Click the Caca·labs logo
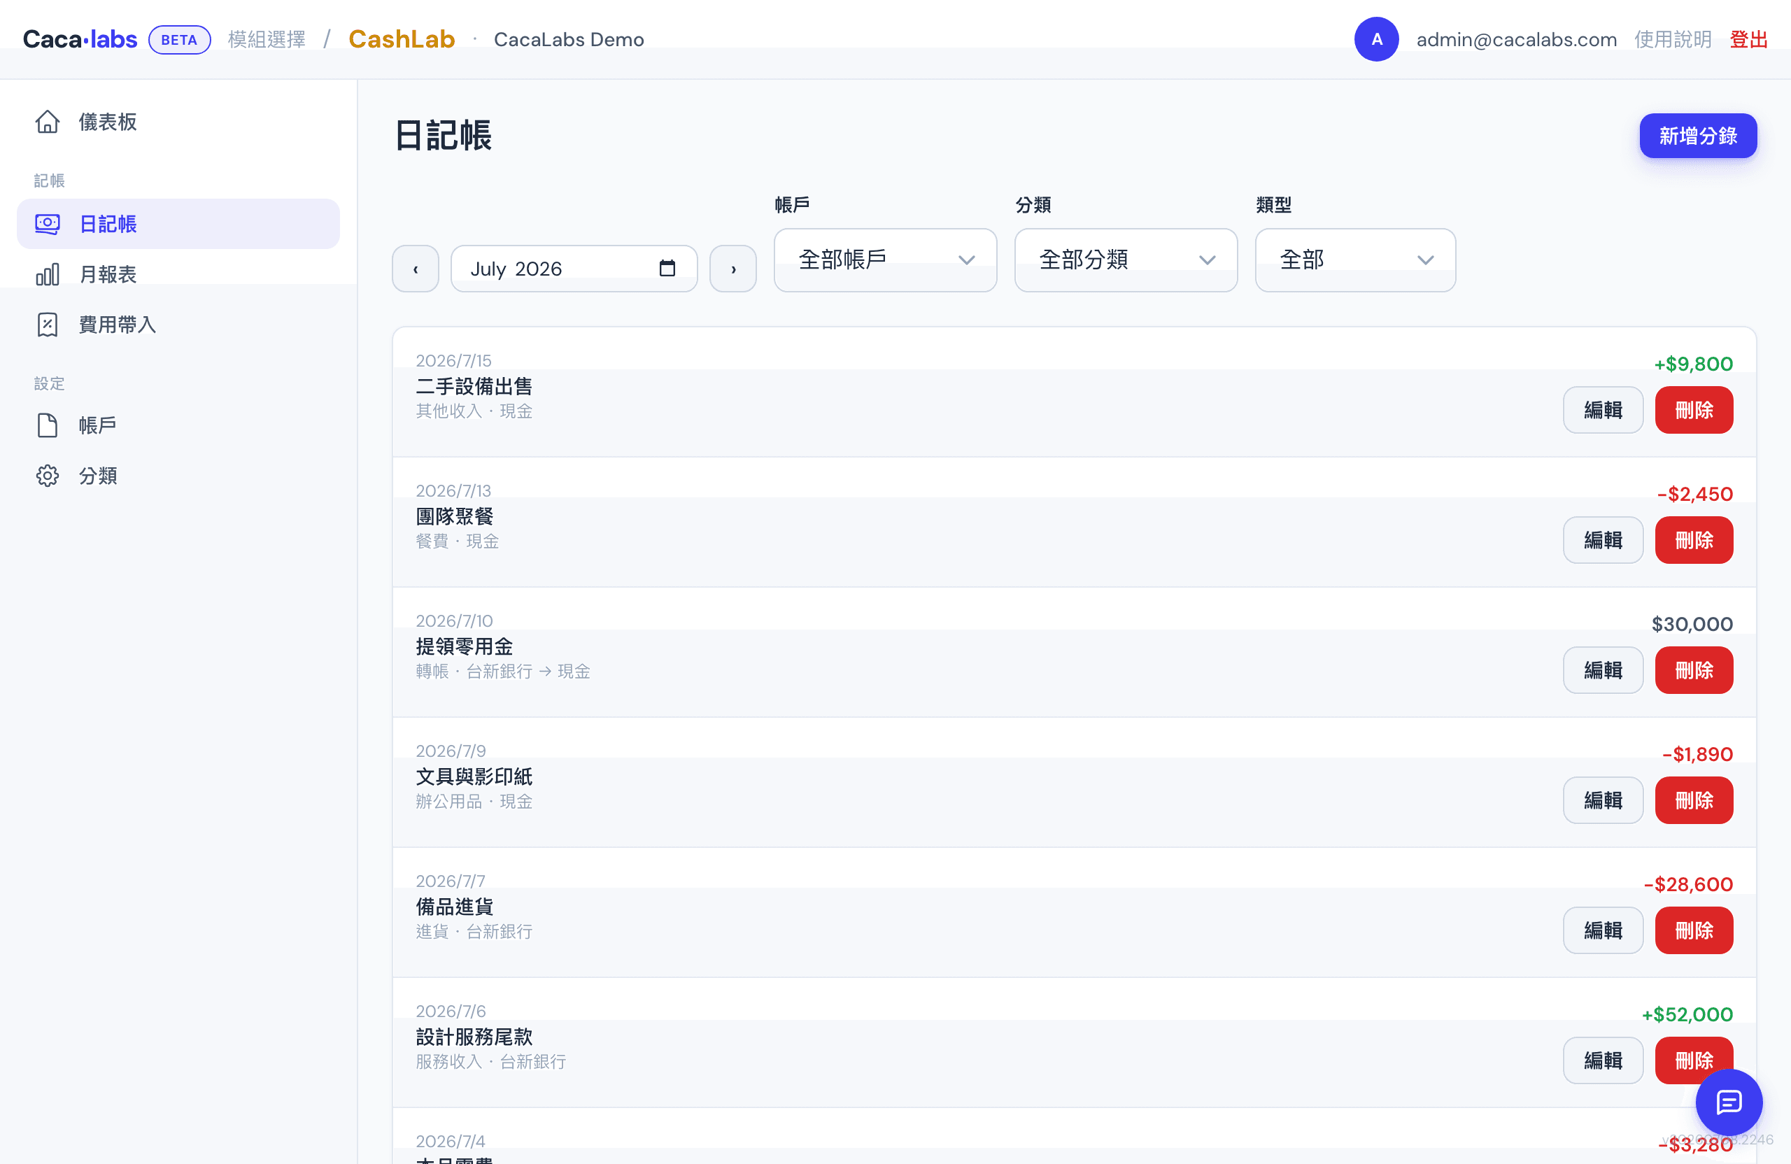This screenshot has height=1164, width=1791. tap(80, 40)
